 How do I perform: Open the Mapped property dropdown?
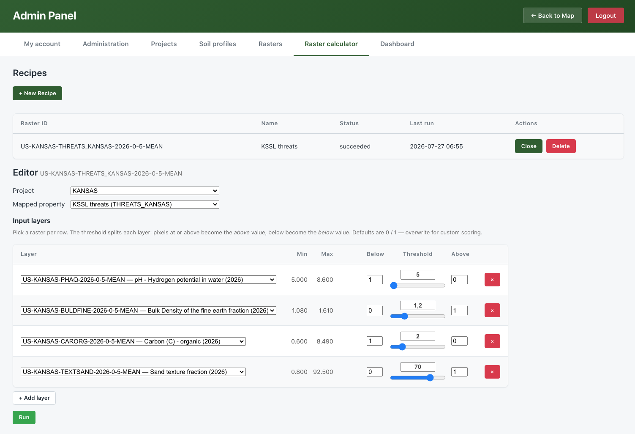pyautogui.click(x=144, y=204)
